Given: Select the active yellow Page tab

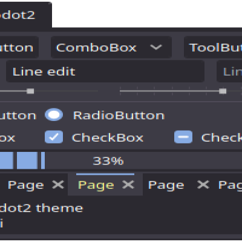Looking at the screenshot, I should click(96, 185).
